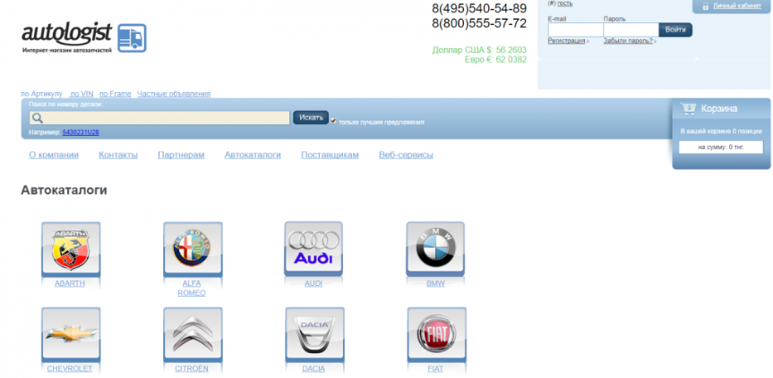The image size is (773, 378).
Task: Switch search mode to по VIN
Action: [82, 94]
